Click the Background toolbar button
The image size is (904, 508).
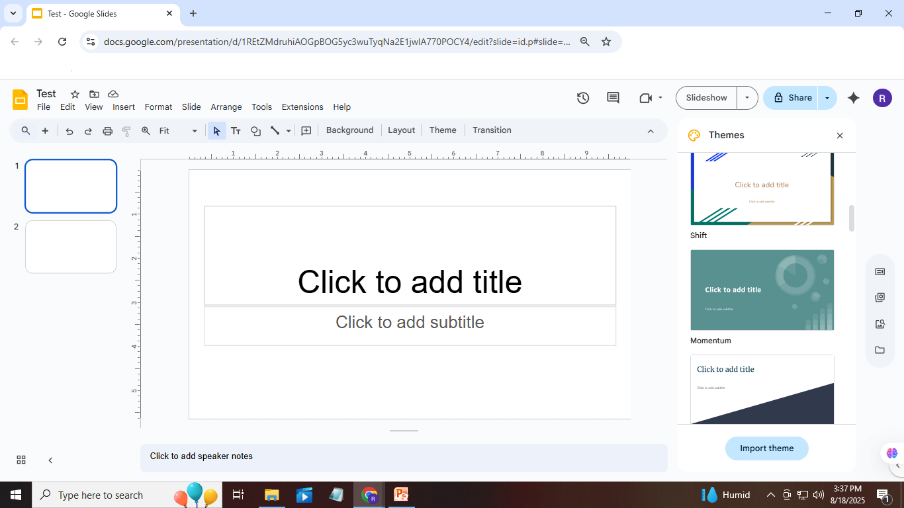coord(349,130)
